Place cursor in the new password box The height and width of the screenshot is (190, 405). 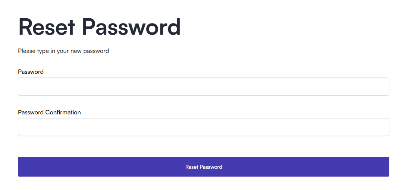(x=204, y=87)
